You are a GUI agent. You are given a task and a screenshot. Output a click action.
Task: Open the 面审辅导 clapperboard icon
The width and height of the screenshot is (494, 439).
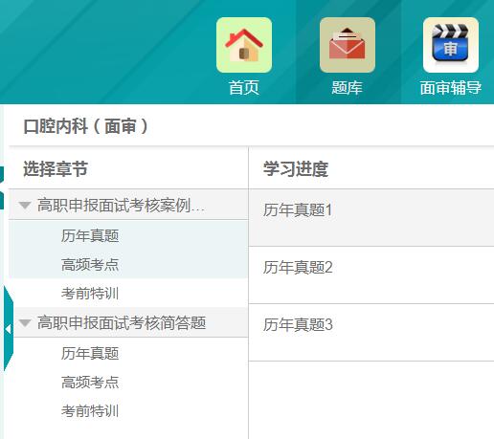(x=451, y=45)
